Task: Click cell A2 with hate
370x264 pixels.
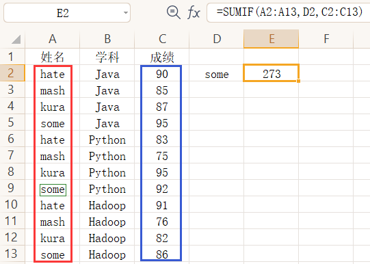Action: click(x=53, y=74)
